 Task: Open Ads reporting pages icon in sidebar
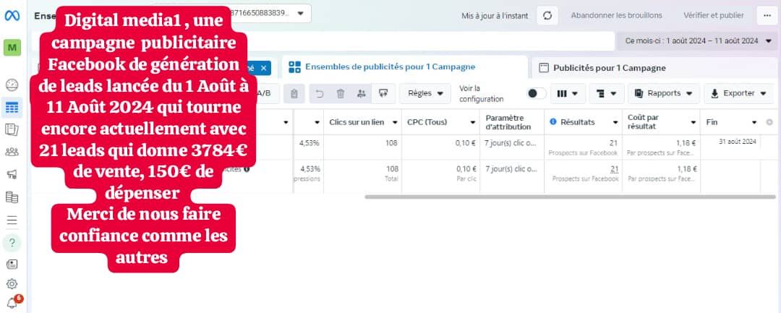[x=12, y=130]
